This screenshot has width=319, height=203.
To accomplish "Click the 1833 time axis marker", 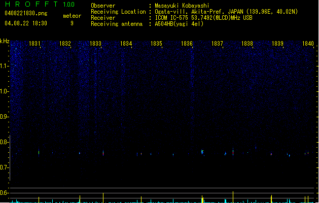I will 95,44.
